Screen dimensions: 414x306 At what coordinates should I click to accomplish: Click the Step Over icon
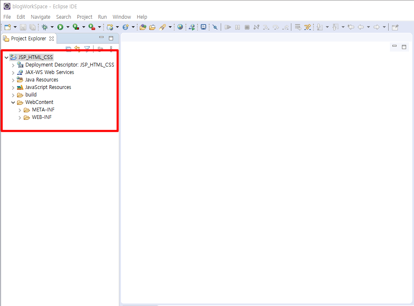point(276,27)
